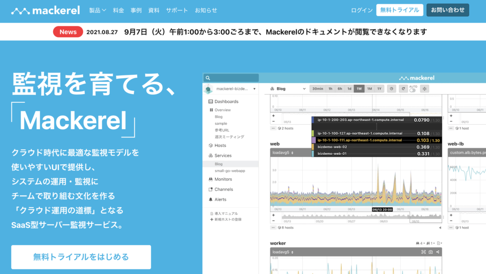Viewport: 486px width, 274px height.
Task: Open the Blog service selector dropdown
Action: (x=288, y=89)
